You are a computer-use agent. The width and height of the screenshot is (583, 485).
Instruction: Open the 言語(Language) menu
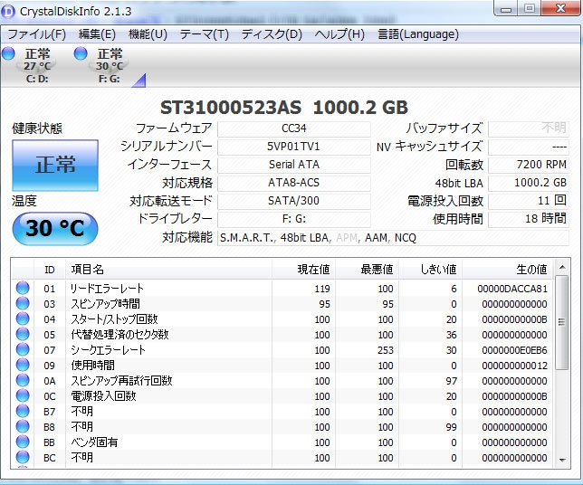[x=418, y=34]
